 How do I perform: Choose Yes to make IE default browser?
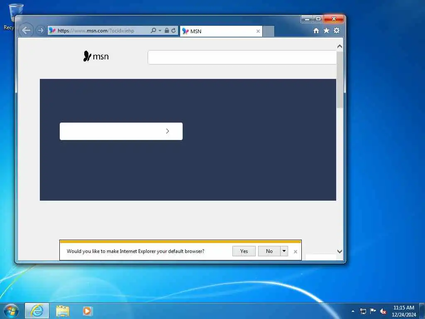click(244, 251)
